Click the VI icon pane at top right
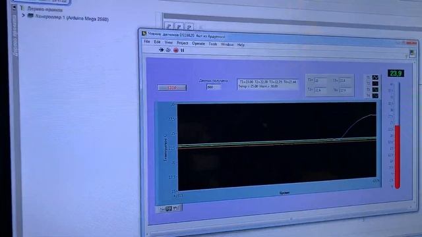 [x=412, y=53]
